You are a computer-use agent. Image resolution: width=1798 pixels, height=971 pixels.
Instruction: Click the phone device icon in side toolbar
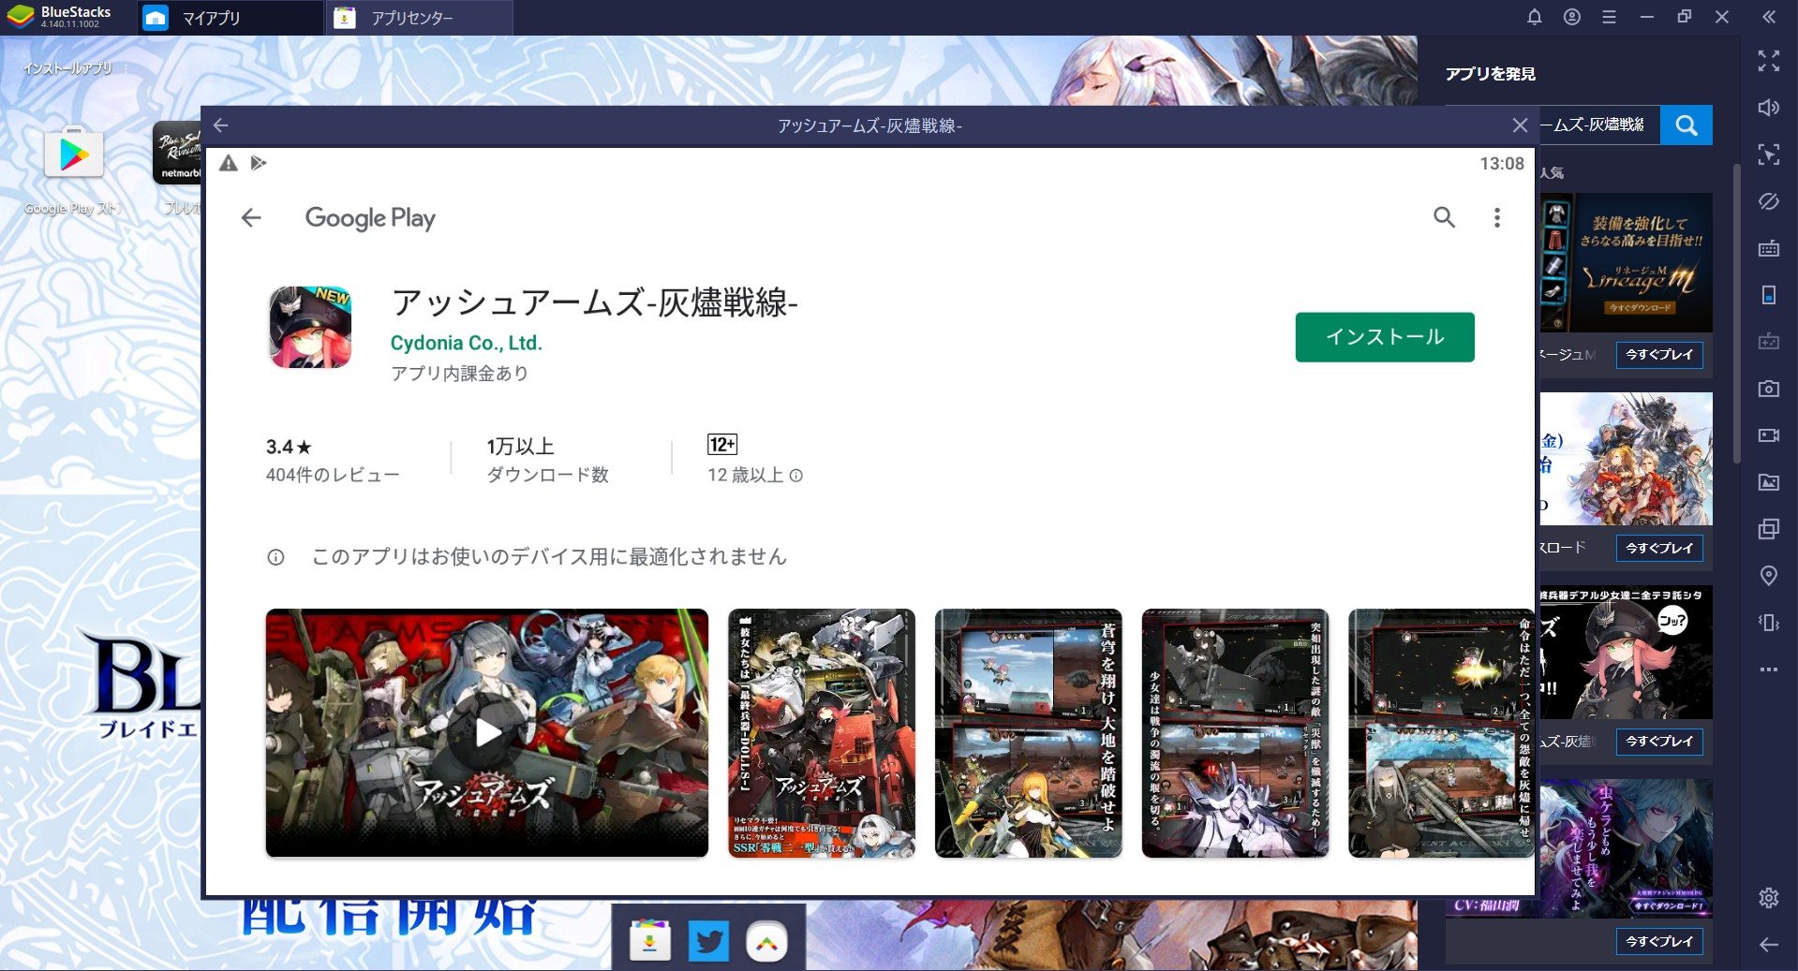(1769, 295)
